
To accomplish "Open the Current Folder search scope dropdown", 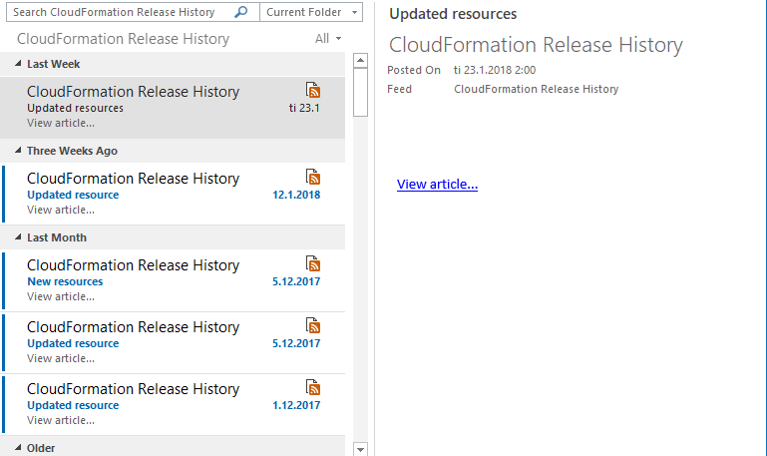I will pos(311,12).
